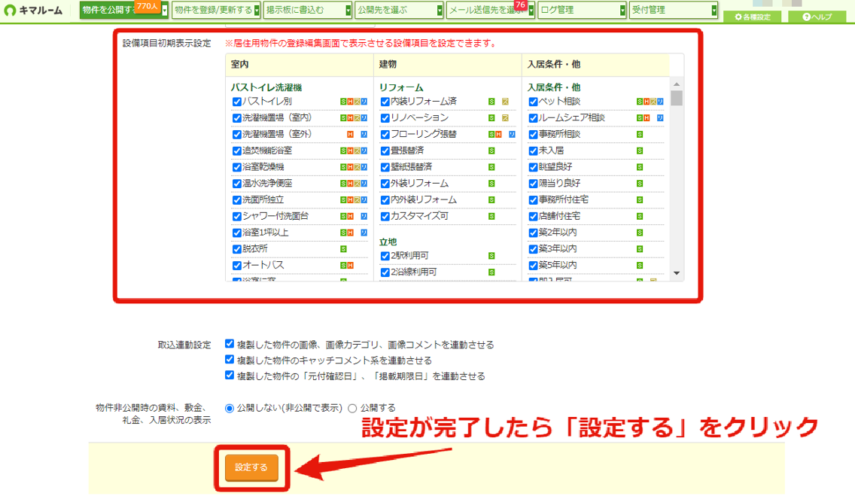This screenshot has height=502, width=855.
Task: Click green S badge beside リノベーション
Action: pos(491,117)
